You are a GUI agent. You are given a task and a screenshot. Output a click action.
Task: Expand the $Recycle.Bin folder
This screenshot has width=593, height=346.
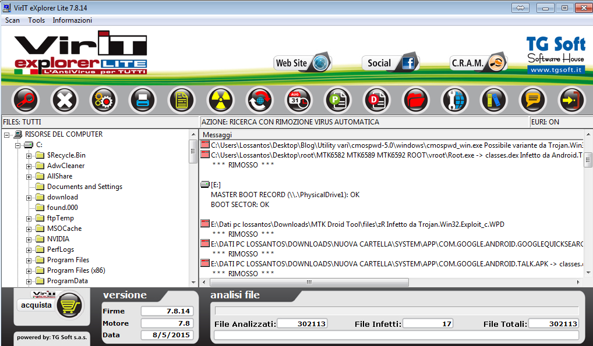tap(29, 156)
